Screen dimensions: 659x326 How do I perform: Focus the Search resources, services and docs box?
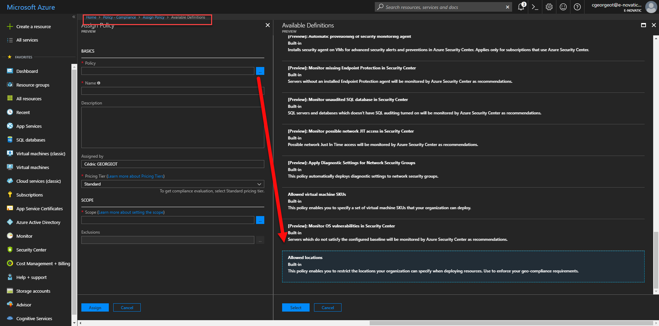(443, 7)
